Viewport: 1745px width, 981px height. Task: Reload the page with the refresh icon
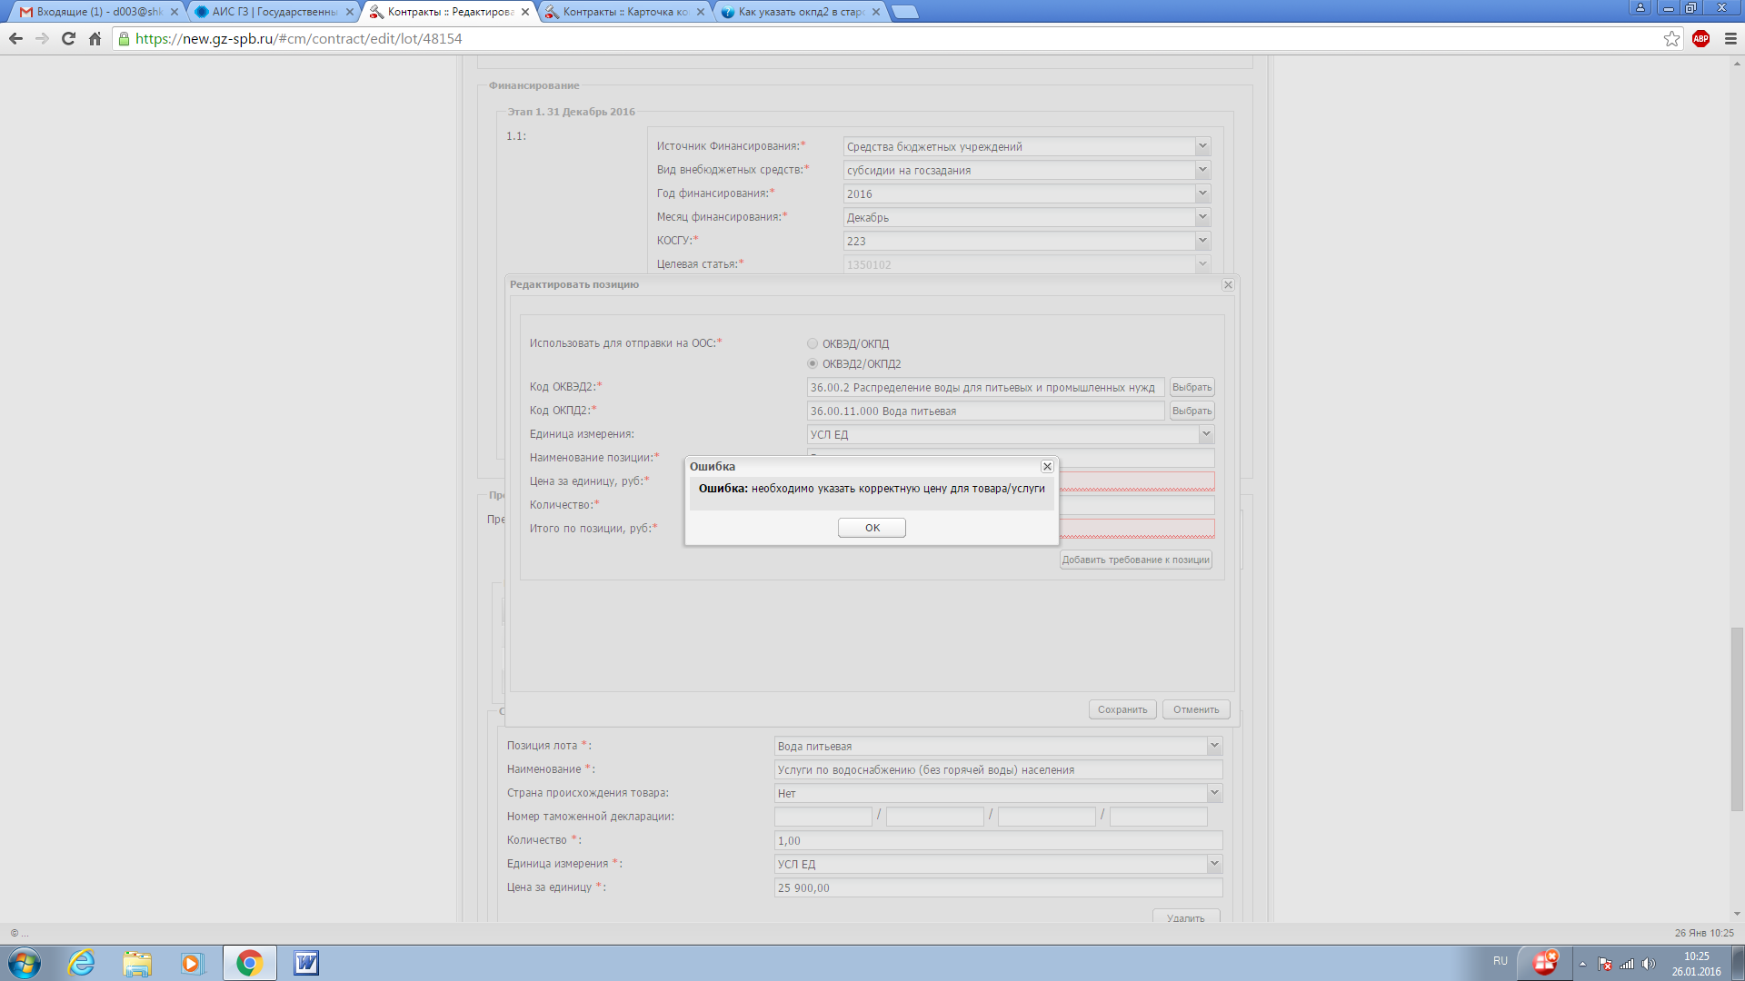pos(68,38)
